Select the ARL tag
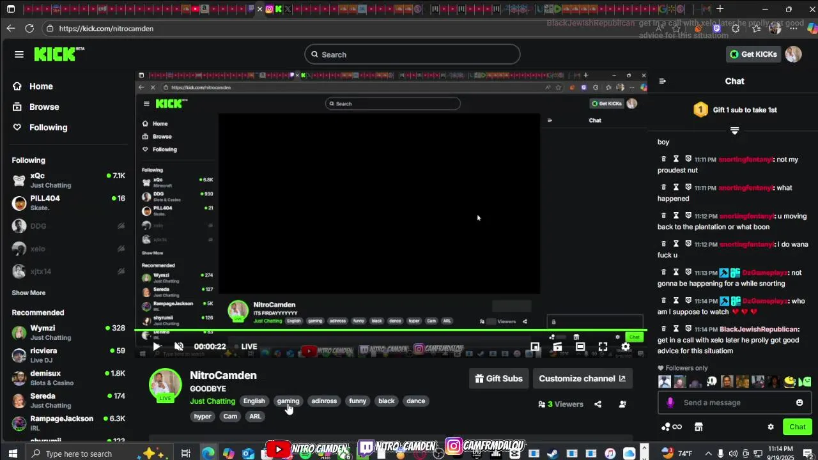 click(x=255, y=417)
